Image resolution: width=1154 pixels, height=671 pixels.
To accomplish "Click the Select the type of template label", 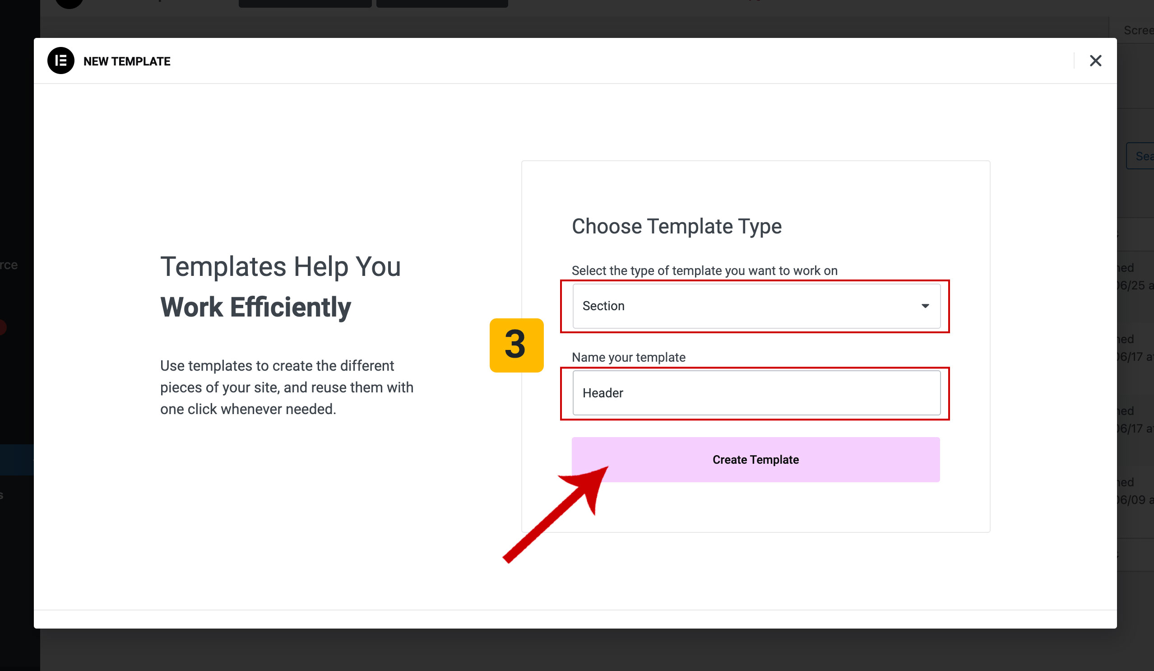I will [x=704, y=270].
